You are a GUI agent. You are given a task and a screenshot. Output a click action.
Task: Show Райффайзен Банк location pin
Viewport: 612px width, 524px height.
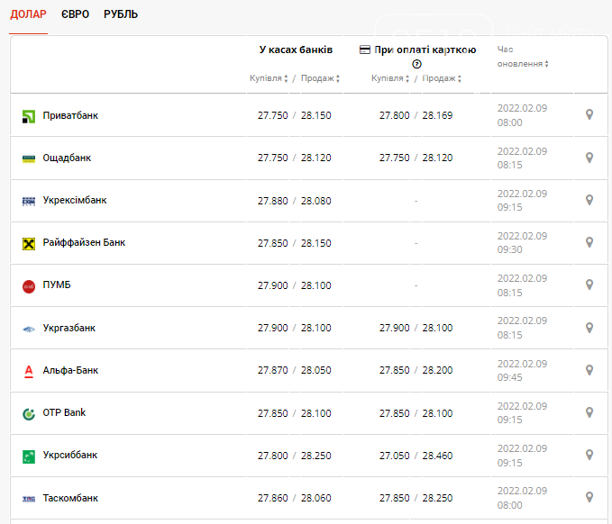point(589,242)
